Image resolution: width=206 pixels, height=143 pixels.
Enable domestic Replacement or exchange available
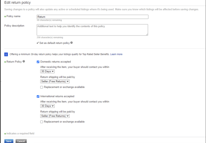click(42, 87)
